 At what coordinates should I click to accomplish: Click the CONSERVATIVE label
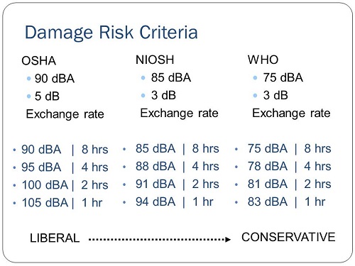[x=288, y=237]
